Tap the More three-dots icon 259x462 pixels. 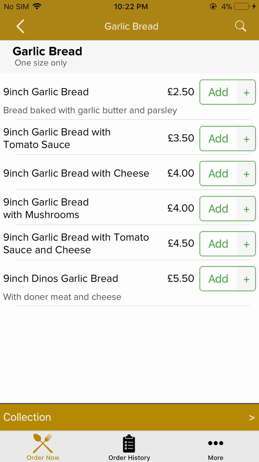[215, 443]
